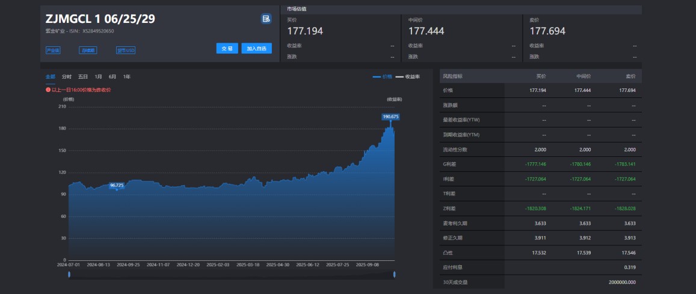Click the 货币:USD tag
This screenshot has width=696, height=294.
click(126, 51)
